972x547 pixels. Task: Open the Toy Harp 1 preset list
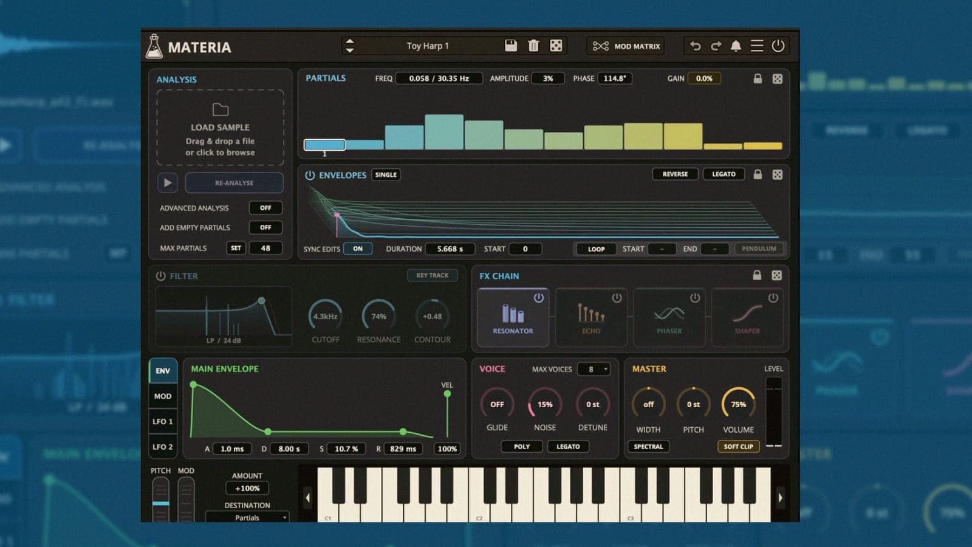pyautogui.click(x=428, y=46)
